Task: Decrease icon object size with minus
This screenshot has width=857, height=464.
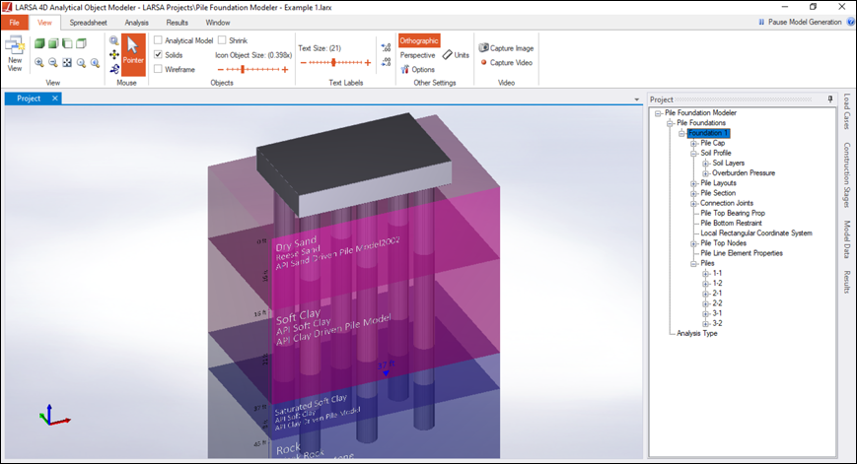Action: (x=220, y=69)
